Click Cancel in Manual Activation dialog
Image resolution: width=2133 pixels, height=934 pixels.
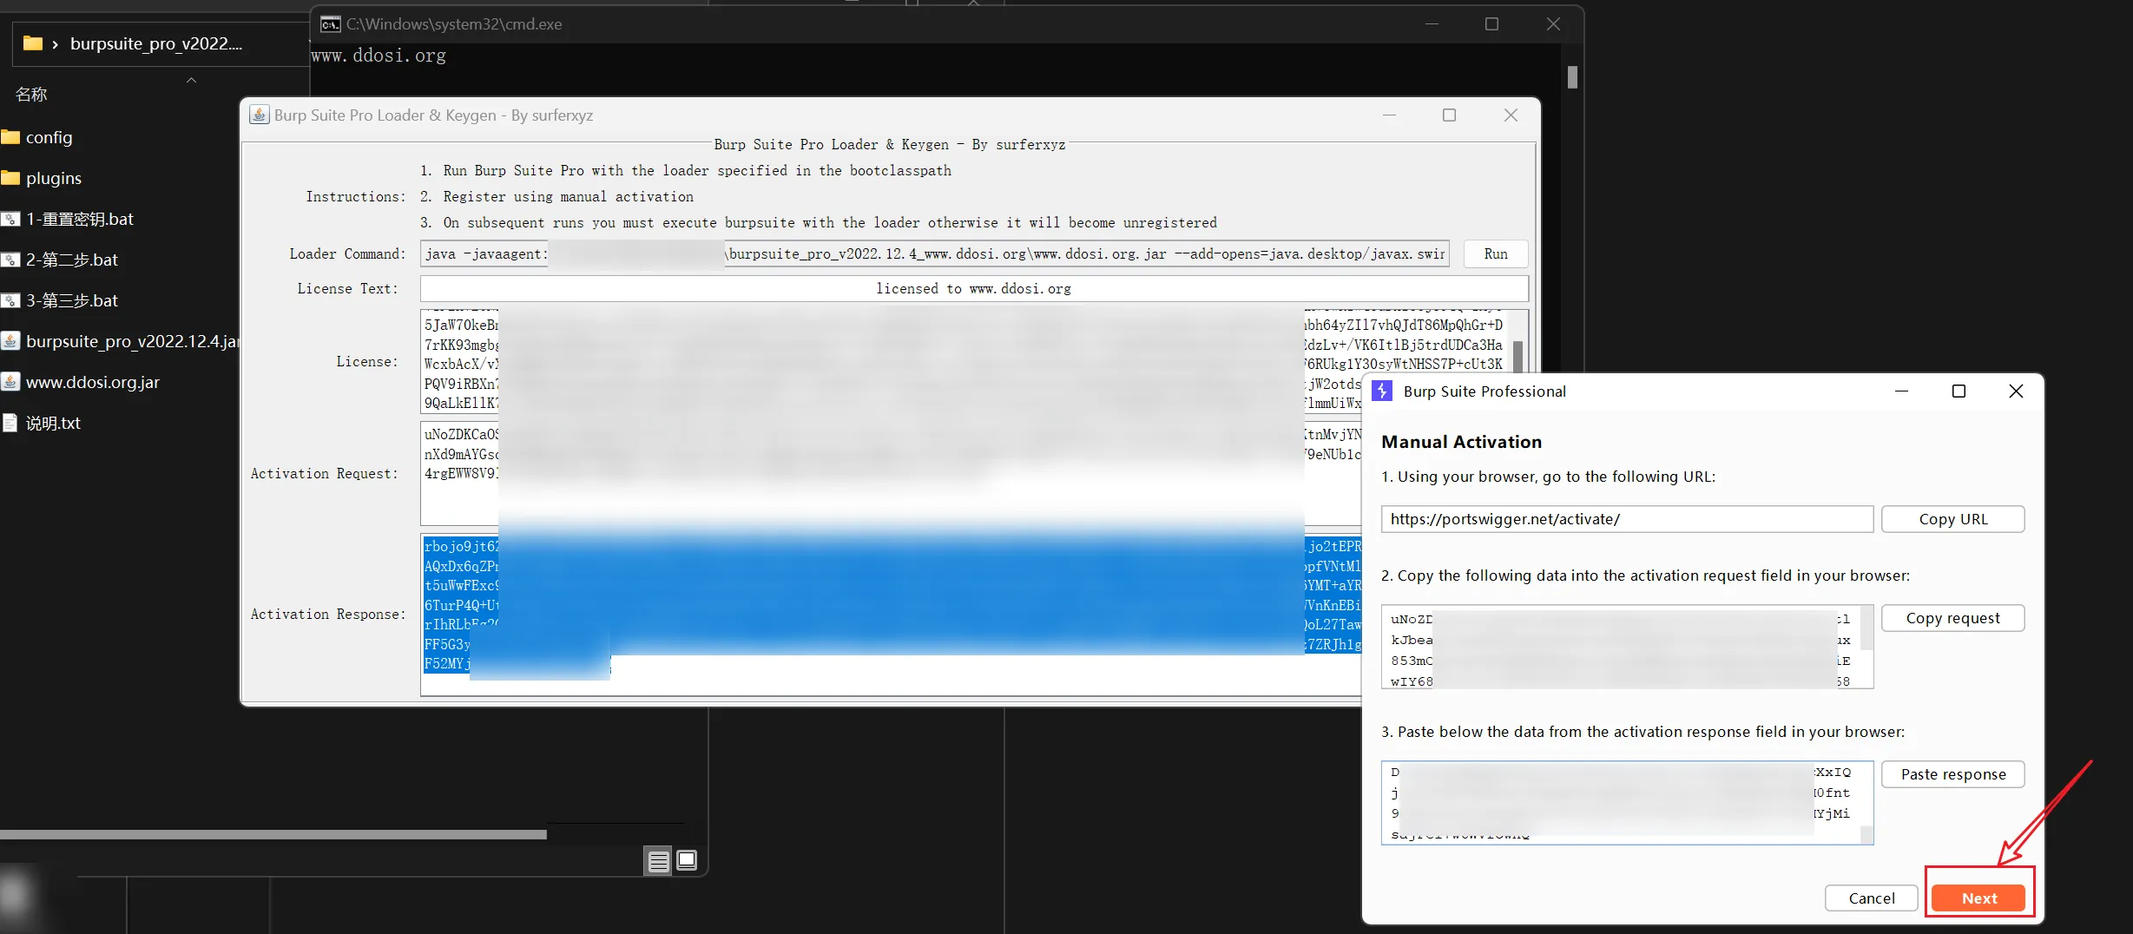pos(1871,898)
